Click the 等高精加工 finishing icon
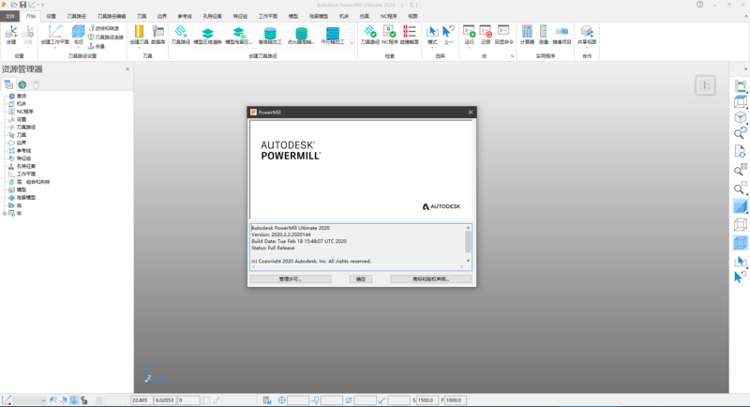Screen dimensions: 750x407 tap(270, 33)
